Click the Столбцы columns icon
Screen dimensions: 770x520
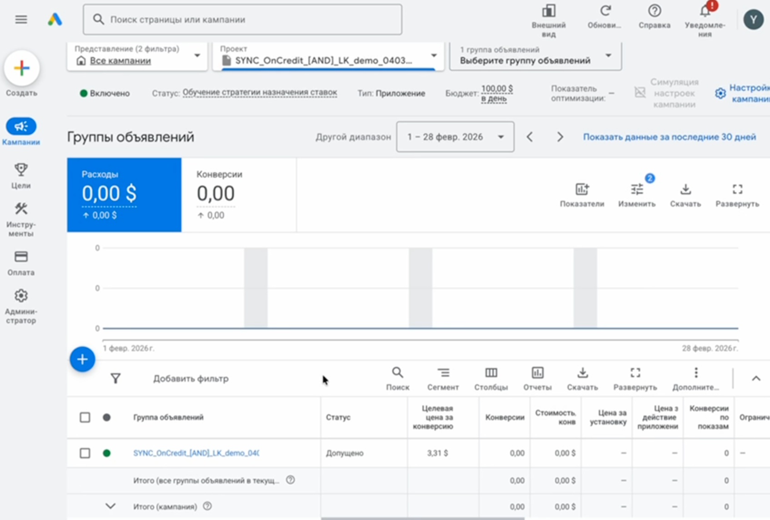491,373
